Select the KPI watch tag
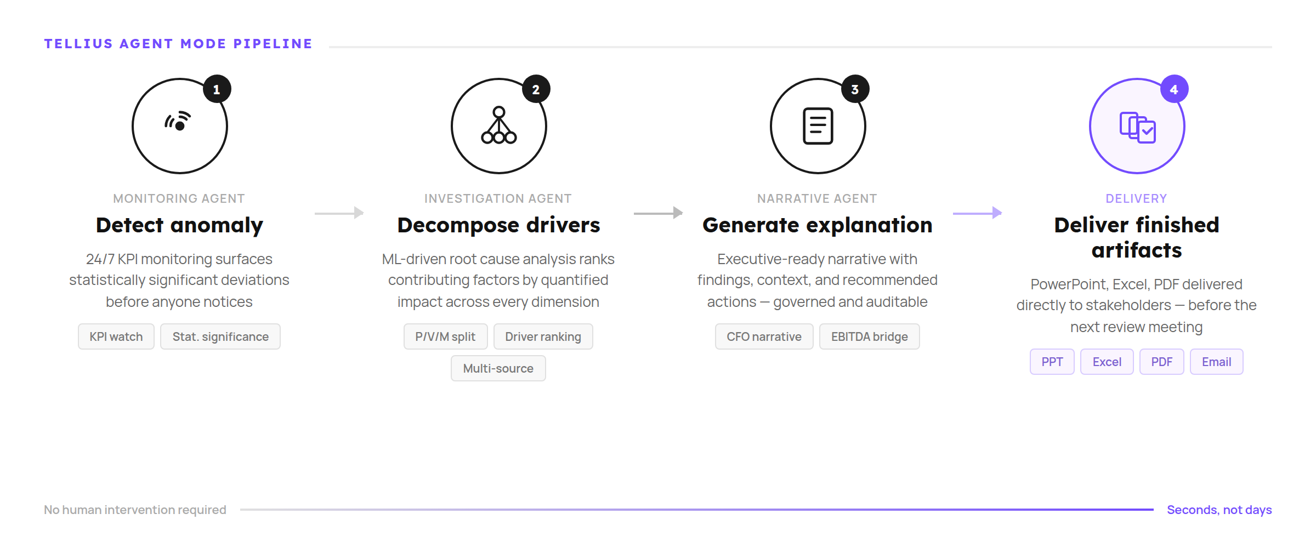 [x=116, y=336]
